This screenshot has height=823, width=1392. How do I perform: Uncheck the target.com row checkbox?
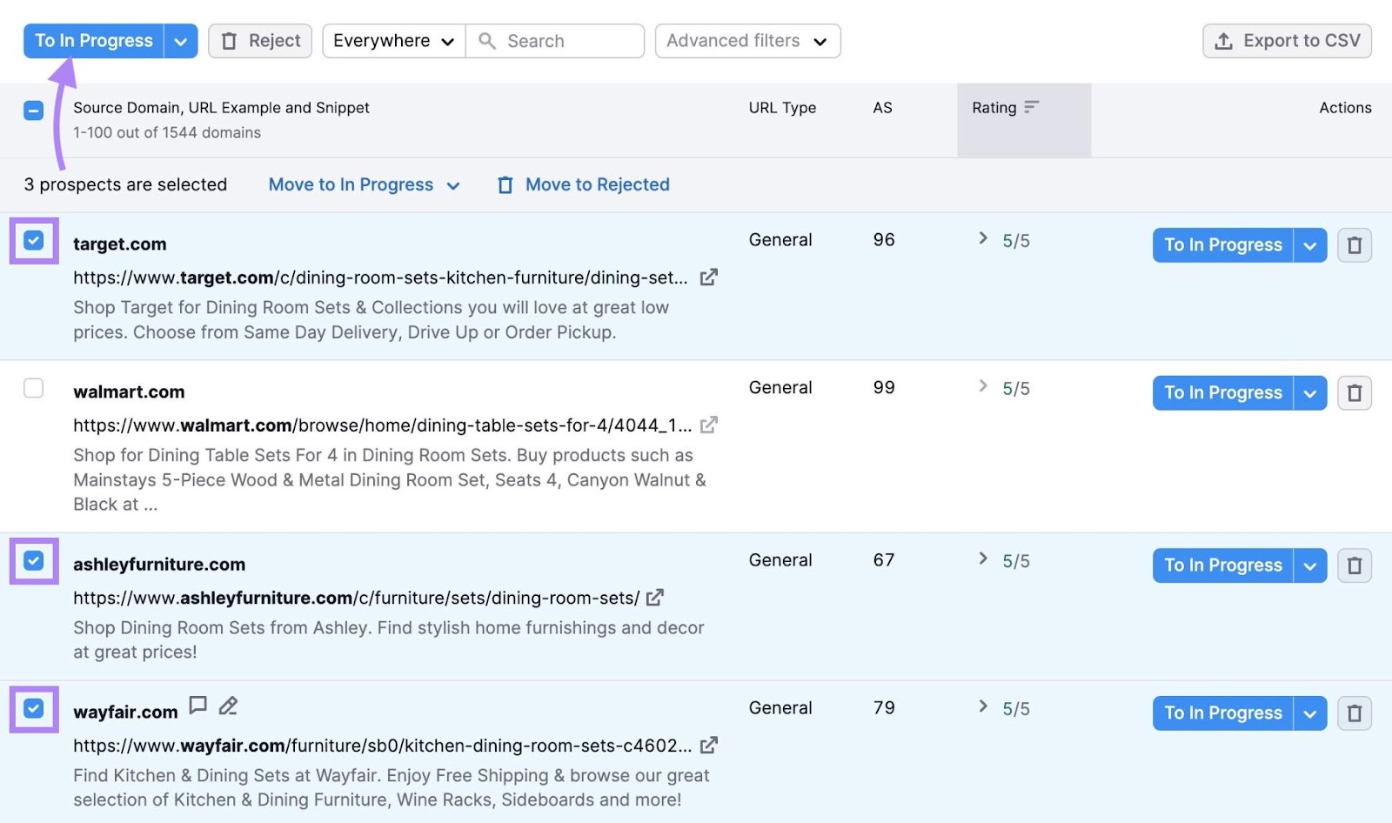coord(33,241)
